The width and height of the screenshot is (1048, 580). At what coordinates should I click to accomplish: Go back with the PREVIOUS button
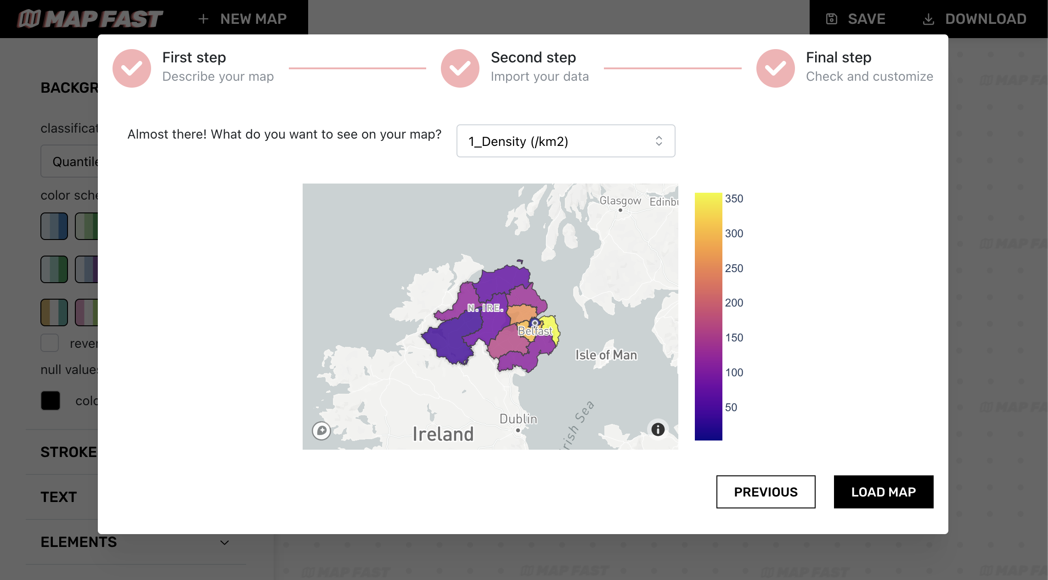point(766,492)
